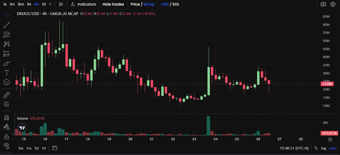
Task: Switch to the 1D timeframe
Action: pyautogui.click(x=44, y=4)
